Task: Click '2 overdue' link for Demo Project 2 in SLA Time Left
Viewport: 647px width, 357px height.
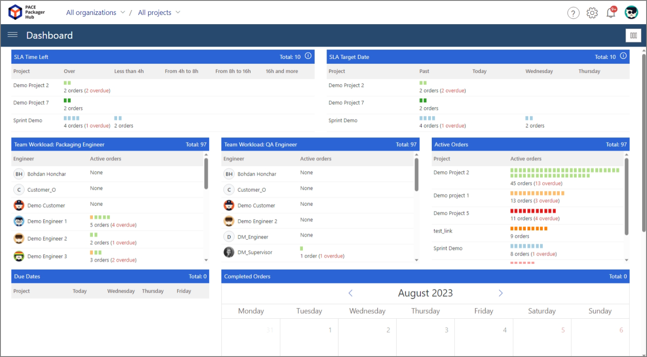Action: coord(97,90)
